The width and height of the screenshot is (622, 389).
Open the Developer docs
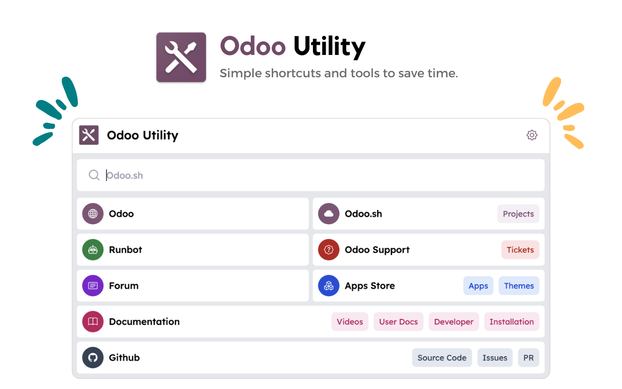point(453,321)
